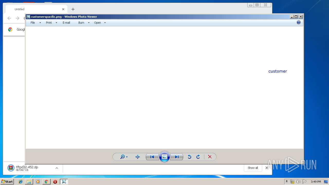This screenshot has width=329, height=185.
Task: Click the E-mail toolbar option
Action: [x=66, y=23]
